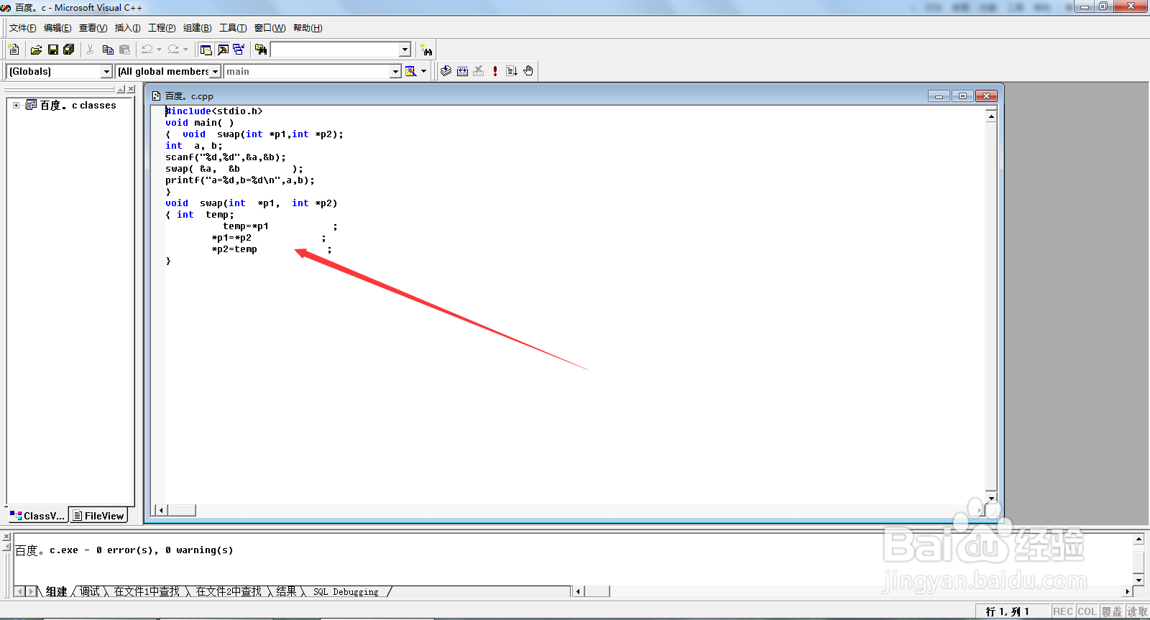Click inside the Find text input field

click(335, 50)
